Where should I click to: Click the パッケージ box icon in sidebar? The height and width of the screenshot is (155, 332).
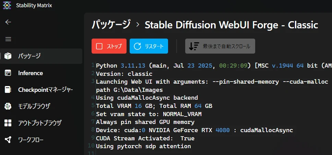pos(8,56)
